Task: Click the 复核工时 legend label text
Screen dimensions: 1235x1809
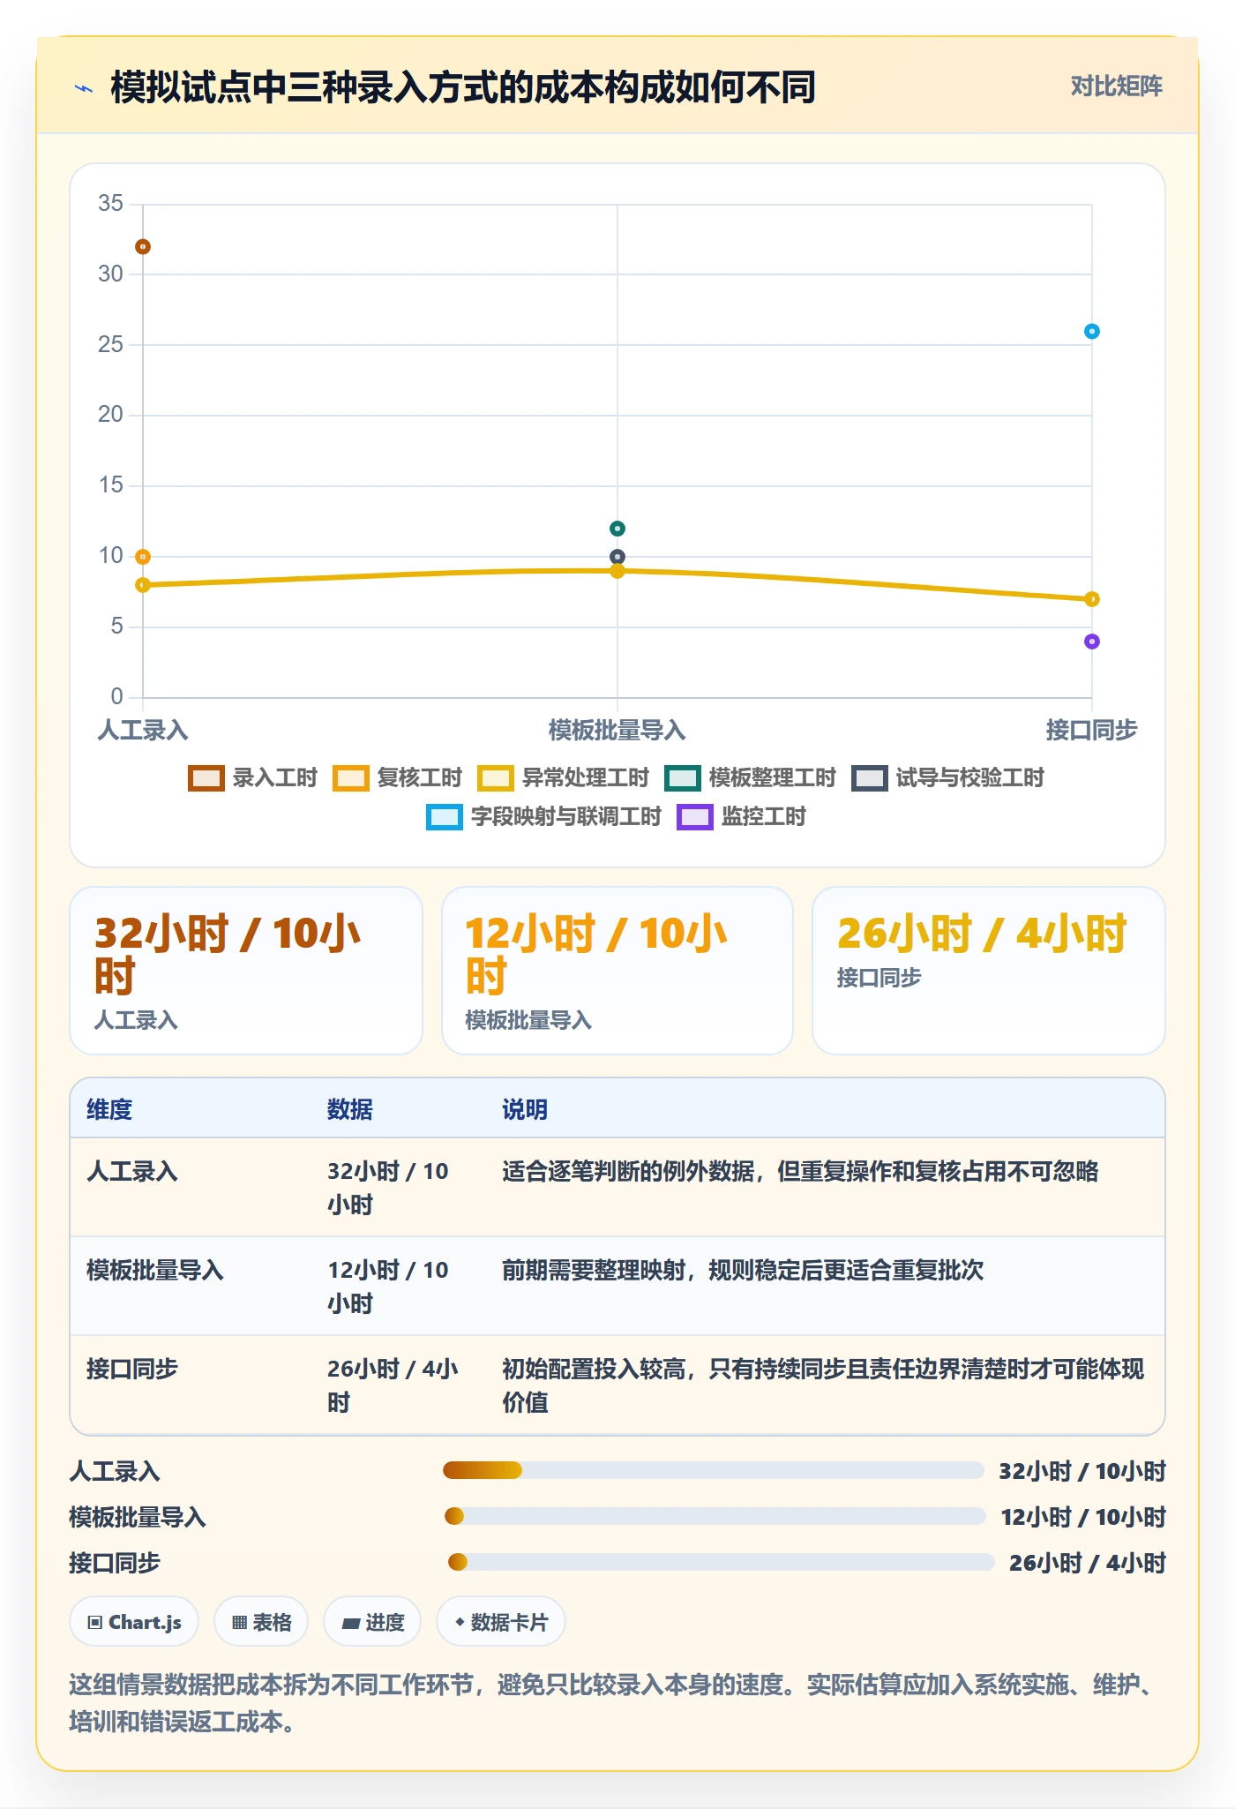Action: [420, 778]
